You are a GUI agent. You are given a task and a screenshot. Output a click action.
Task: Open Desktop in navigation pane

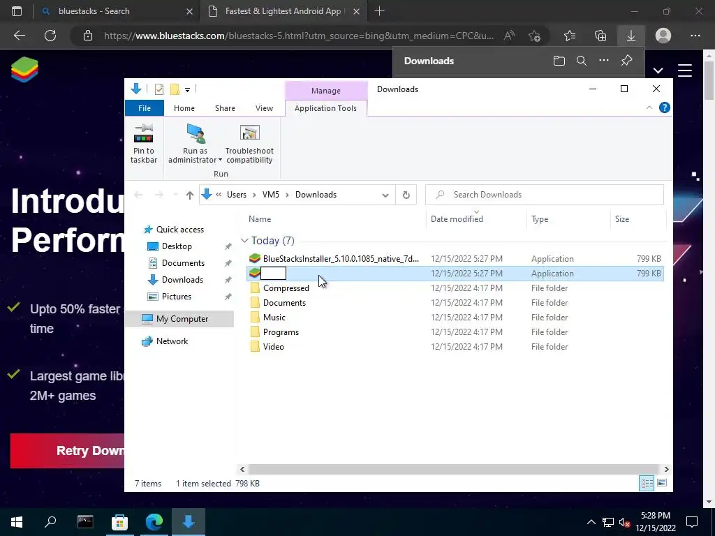point(177,246)
